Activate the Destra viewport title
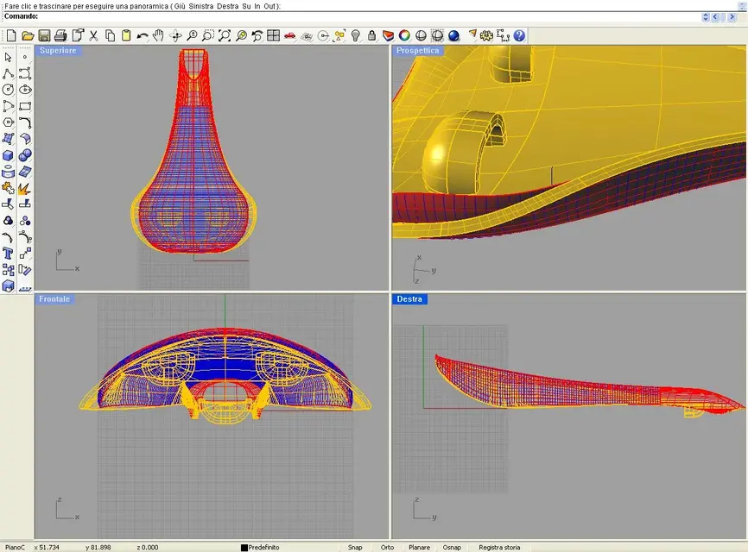 (x=409, y=299)
